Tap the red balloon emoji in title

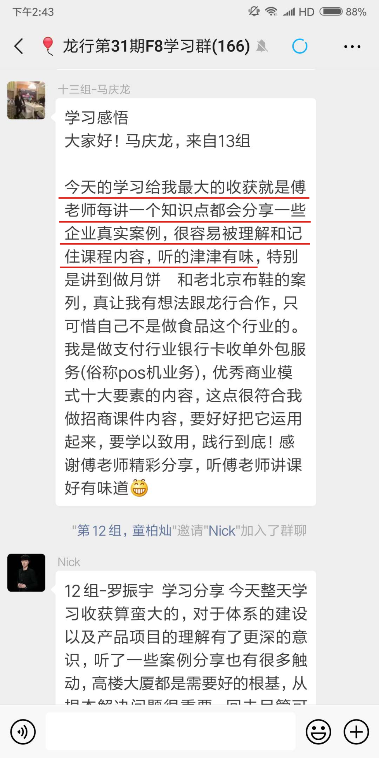tap(48, 46)
